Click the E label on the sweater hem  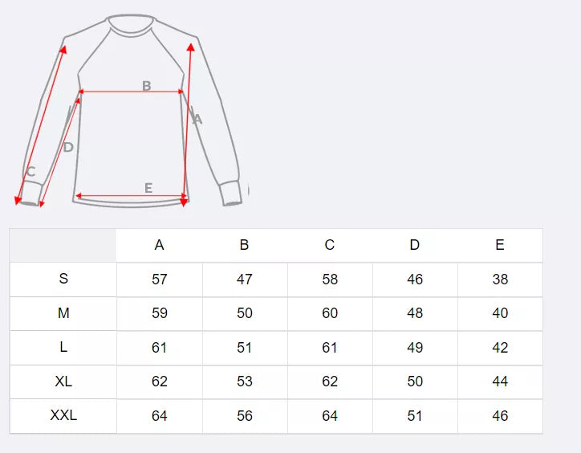148,188
